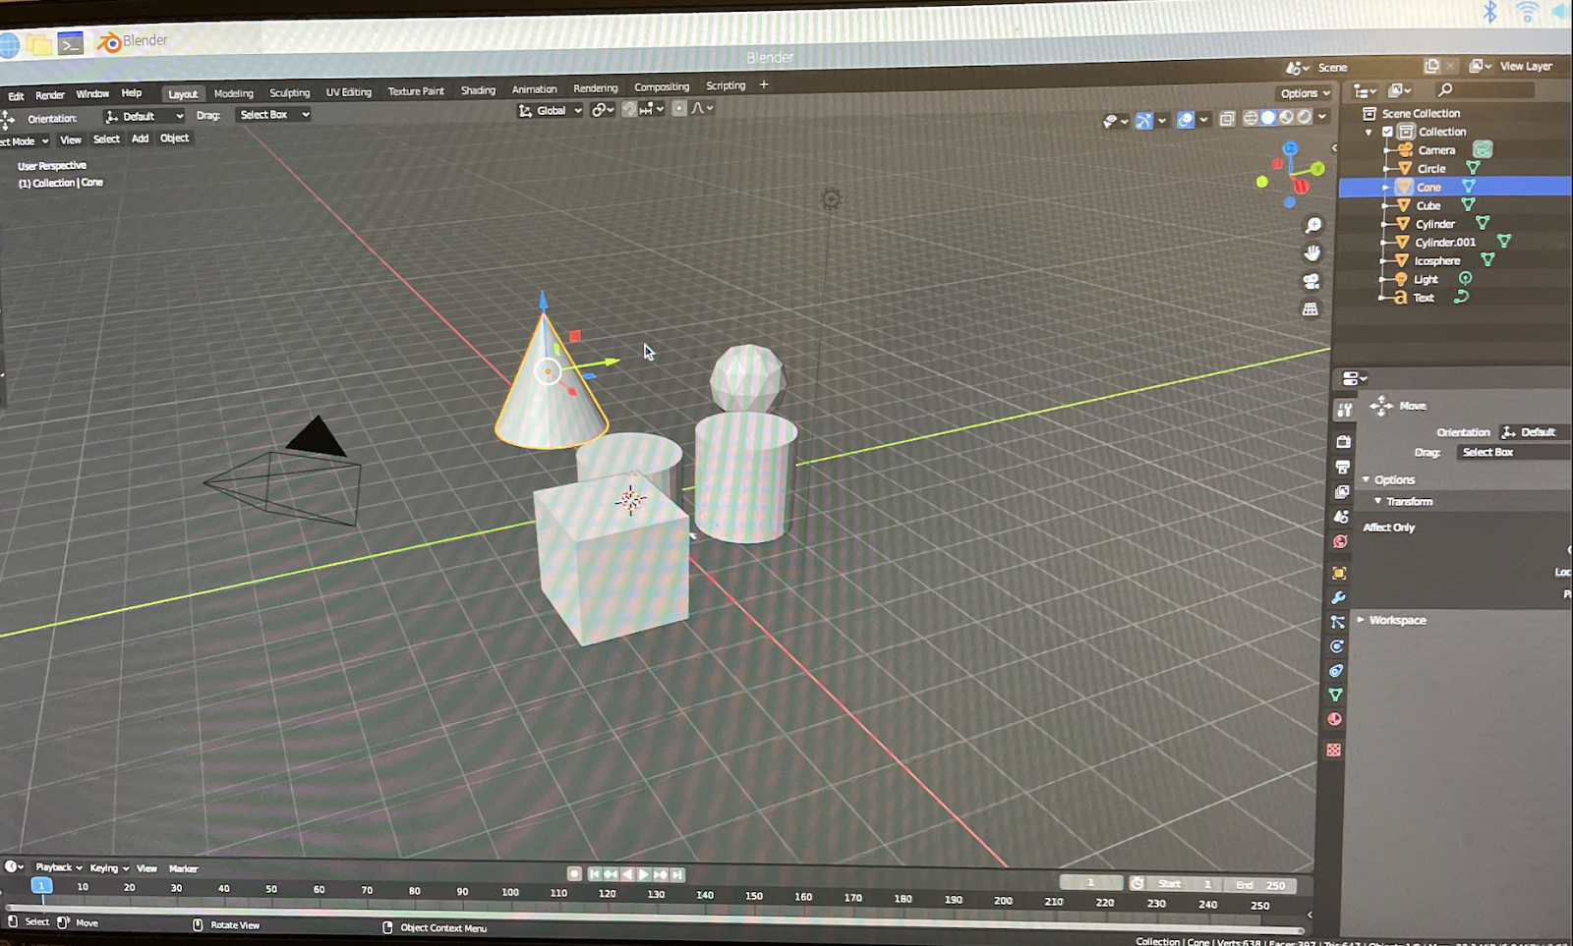
Task: Open the Output properties tab
Action: coord(1343,467)
